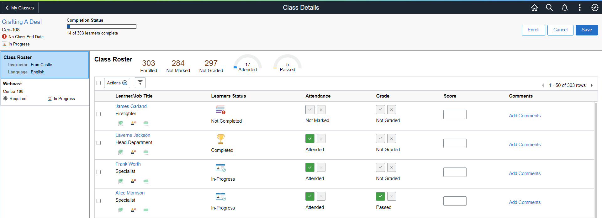Send notification envelope for Frank Worth
Screen dimensions: 602x218
click(x=121, y=181)
